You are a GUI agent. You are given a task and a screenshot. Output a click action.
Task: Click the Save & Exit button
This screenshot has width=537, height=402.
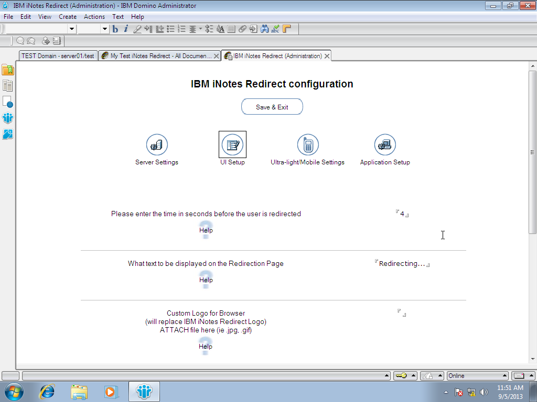pos(272,106)
